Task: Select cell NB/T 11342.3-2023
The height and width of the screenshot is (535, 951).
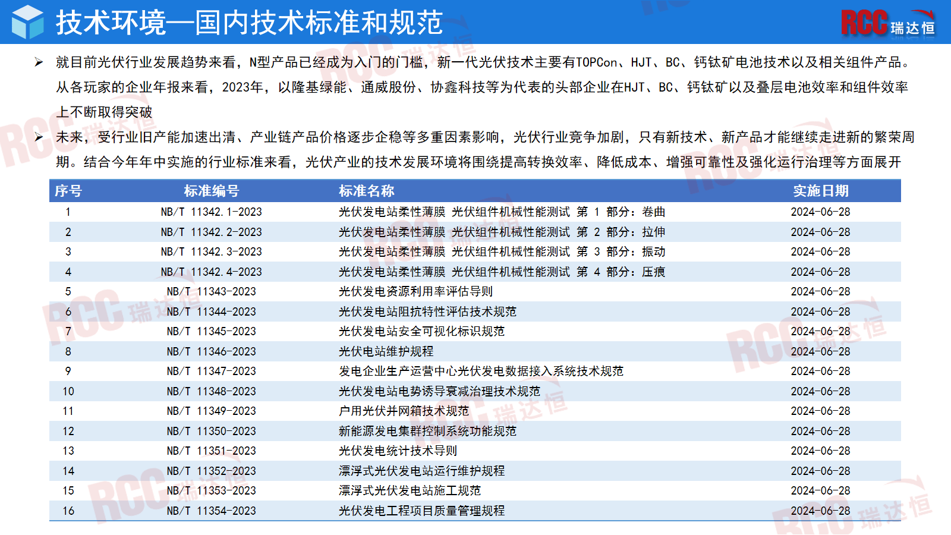Action: (x=212, y=252)
